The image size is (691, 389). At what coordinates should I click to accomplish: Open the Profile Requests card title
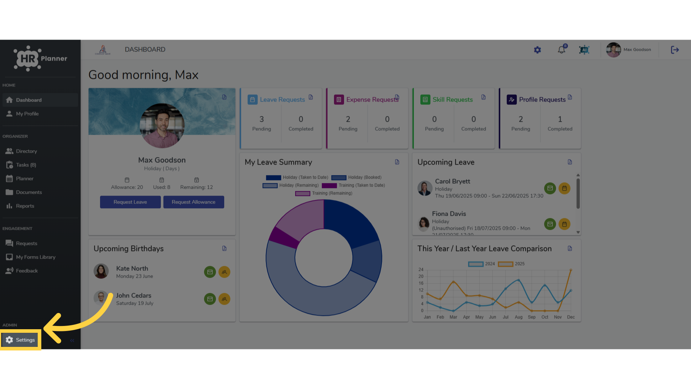click(x=542, y=99)
